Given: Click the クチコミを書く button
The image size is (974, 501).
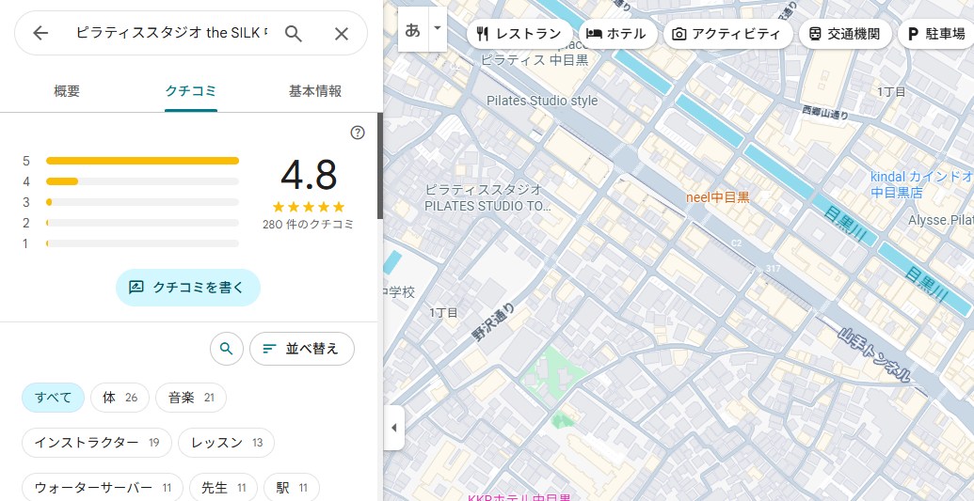Looking at the screenshot, I should 188,288.
